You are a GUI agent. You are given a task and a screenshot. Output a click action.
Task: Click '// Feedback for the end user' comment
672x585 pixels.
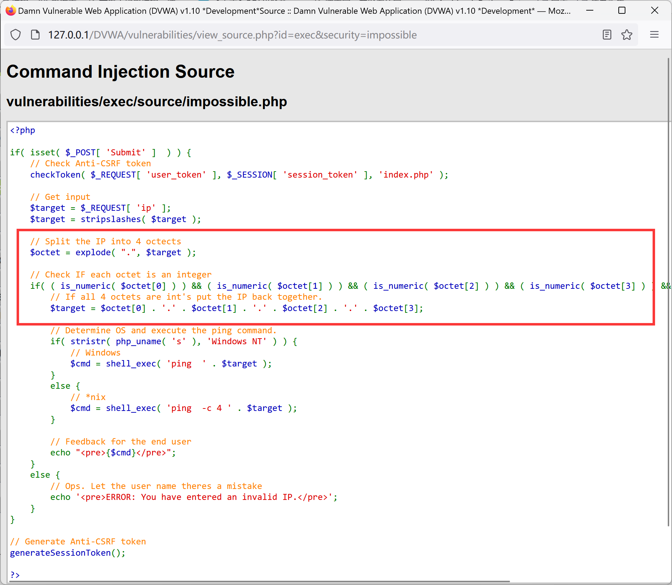pos(121,442)
